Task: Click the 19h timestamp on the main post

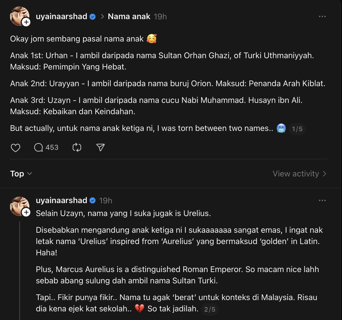Action: (160, 17)
